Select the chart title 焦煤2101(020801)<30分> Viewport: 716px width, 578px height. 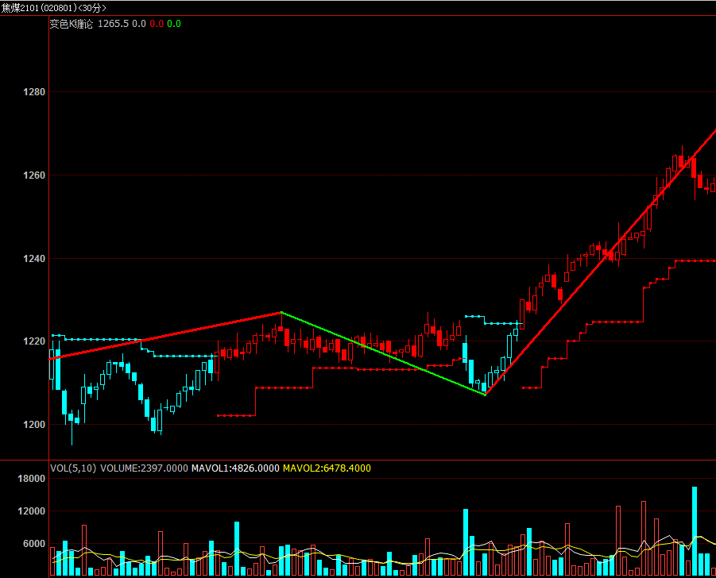(53, 8)
